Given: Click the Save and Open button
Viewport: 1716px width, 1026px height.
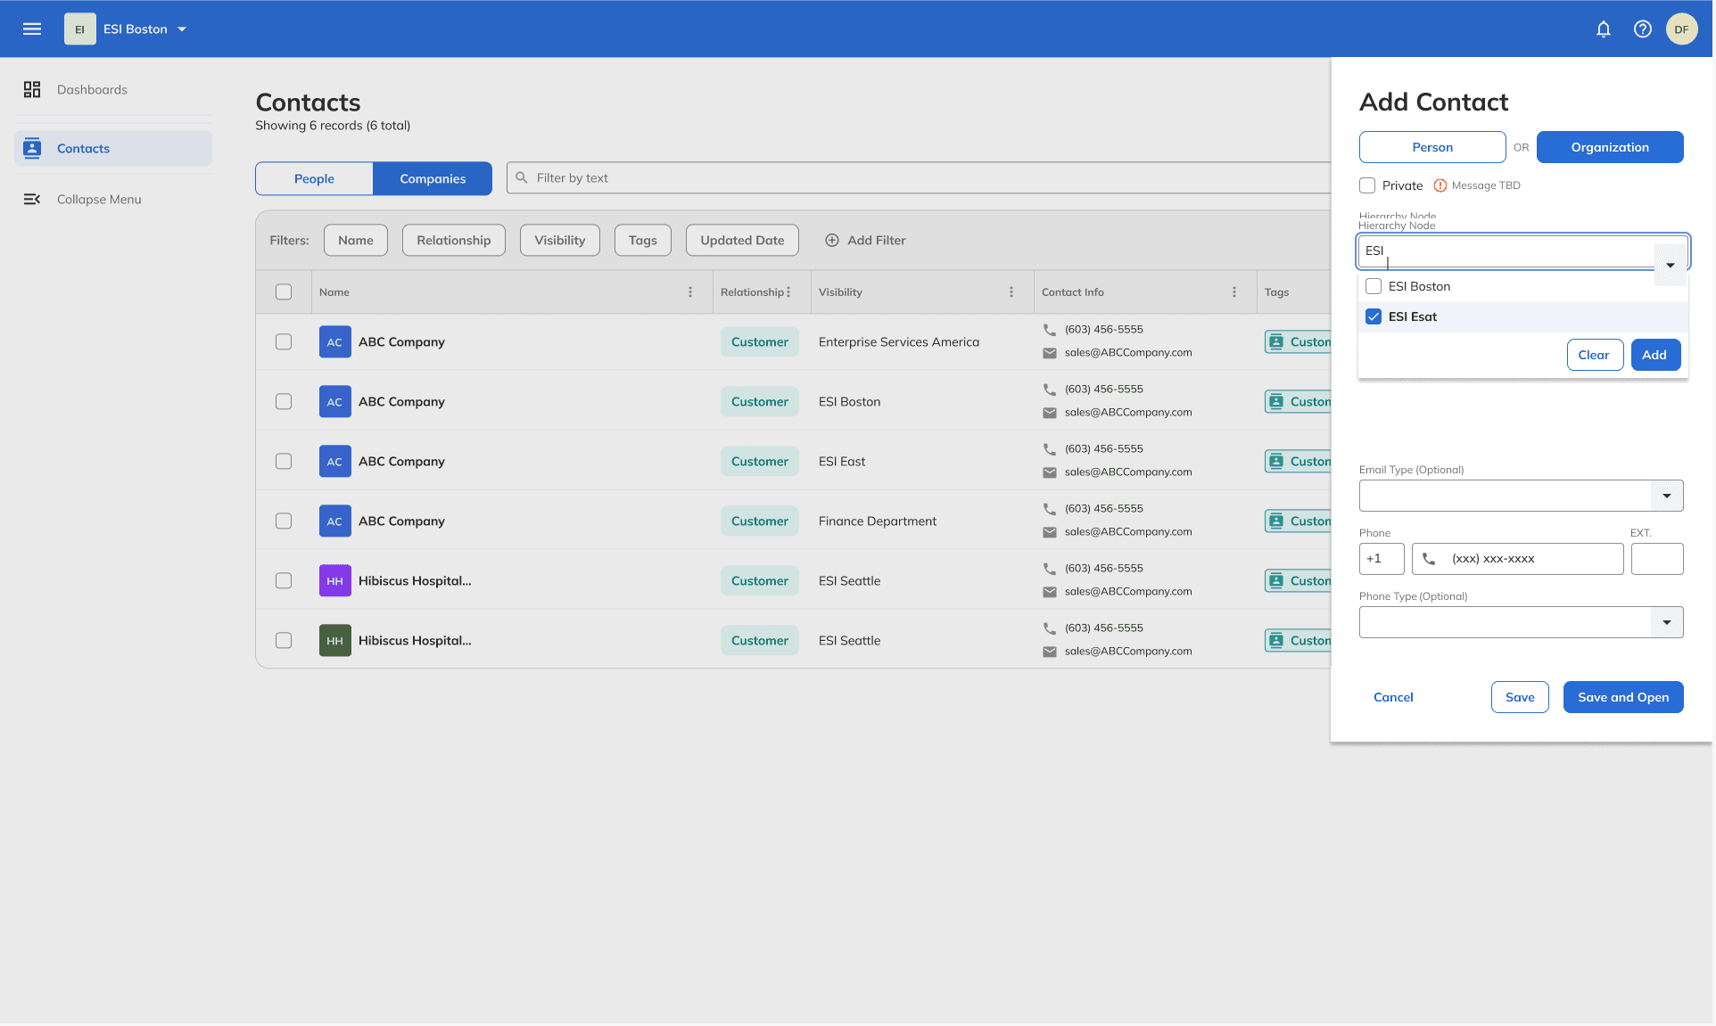Looking at the screenshot, I should tap(1622, 697).
